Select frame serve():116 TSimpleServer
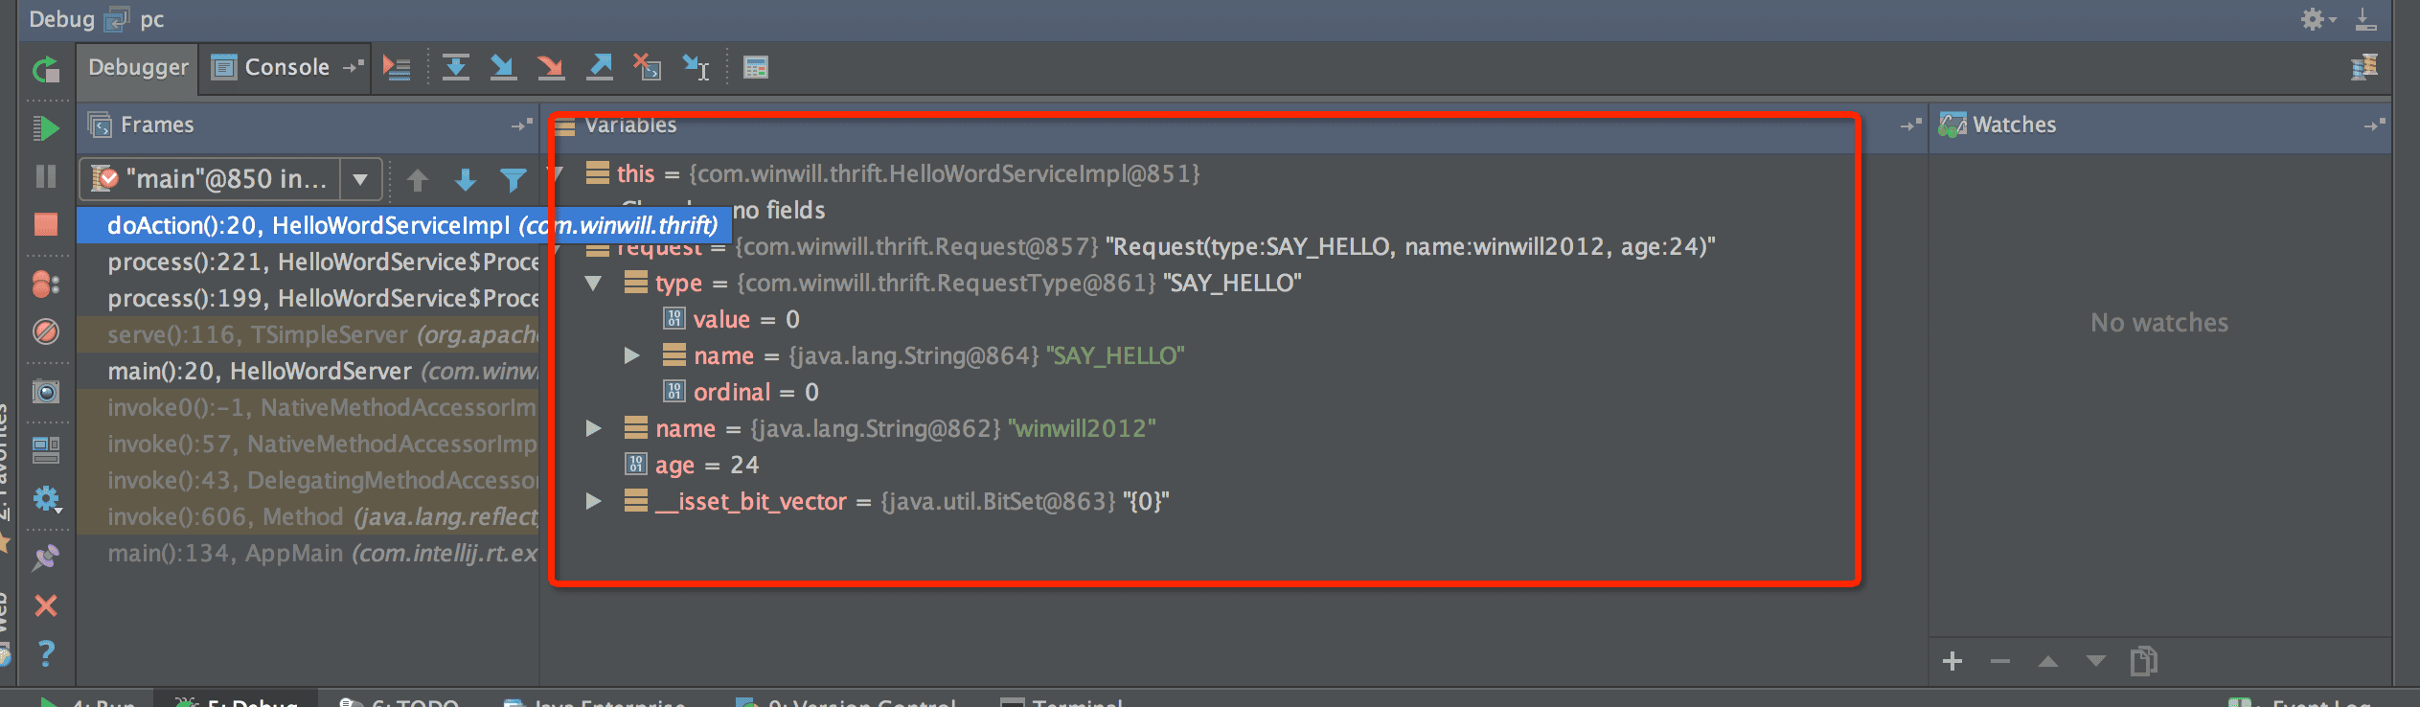This screenshot has width=2420, height=707. click(308, 334)
